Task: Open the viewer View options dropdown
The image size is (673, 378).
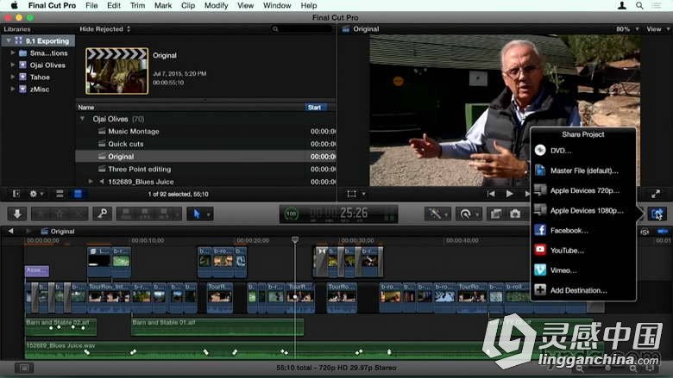Action: click(x=658, y=29)
